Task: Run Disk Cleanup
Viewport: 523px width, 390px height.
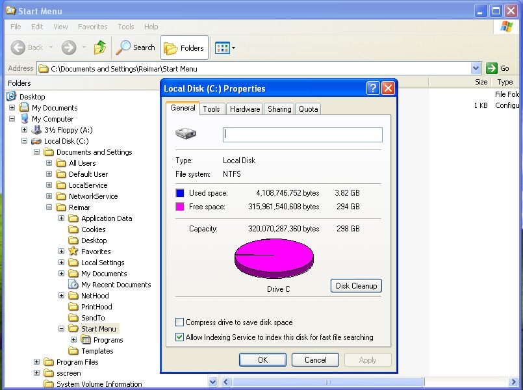Action: click(356, 285)
